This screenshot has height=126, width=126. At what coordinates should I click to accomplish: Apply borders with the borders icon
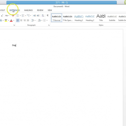(x=44, y=20)
